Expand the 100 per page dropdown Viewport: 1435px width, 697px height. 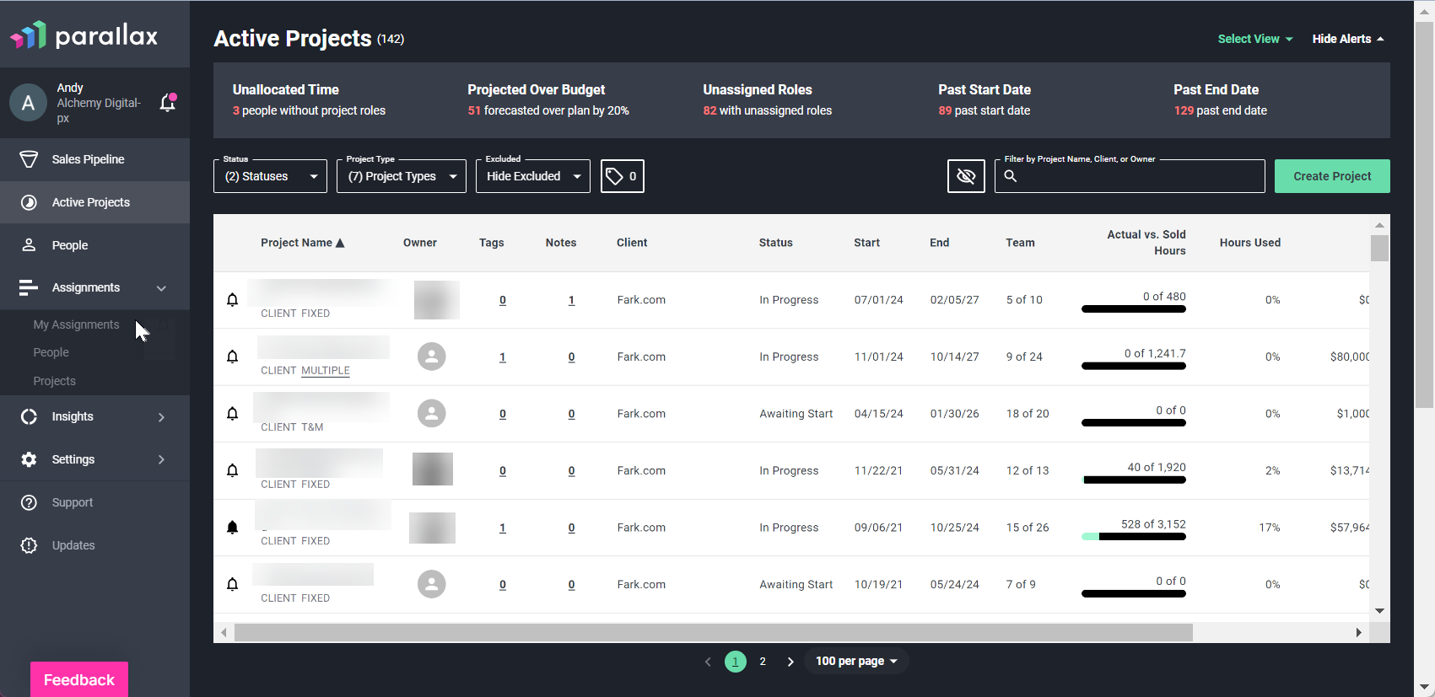856,662
